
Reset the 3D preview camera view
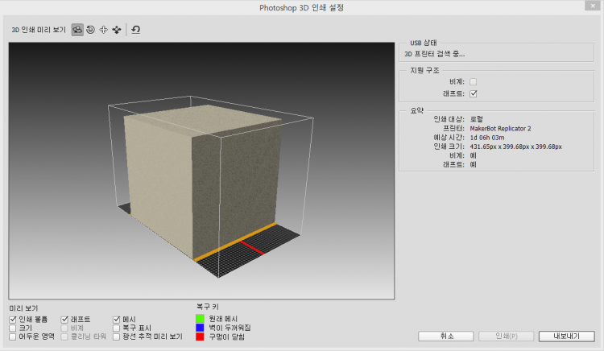point(136,29)
